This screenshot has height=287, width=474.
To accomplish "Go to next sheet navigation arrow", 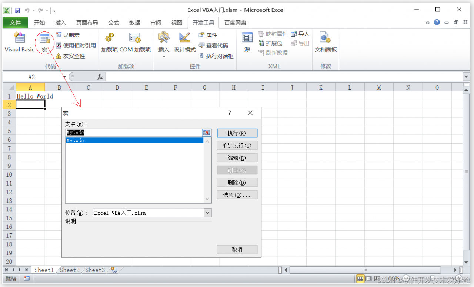I will pos(20,270).
